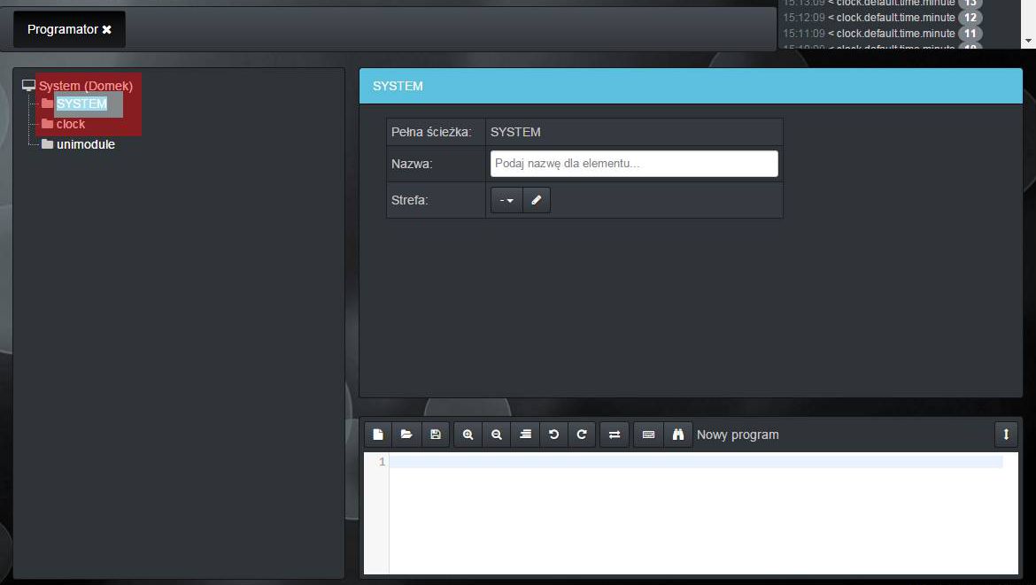Zoom in the code editor
Image resolution: width=1036 pixels, height=585 pixels.
[468, 435]
